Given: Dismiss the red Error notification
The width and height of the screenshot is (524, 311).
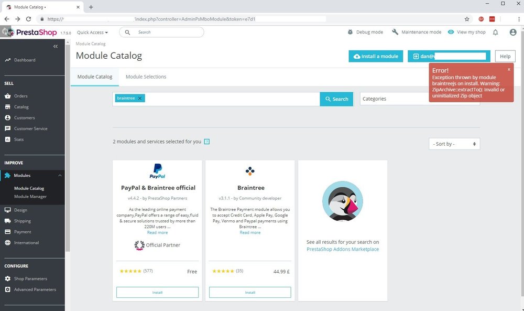Looking at the screenshot, I should click(x=509, y=69).
